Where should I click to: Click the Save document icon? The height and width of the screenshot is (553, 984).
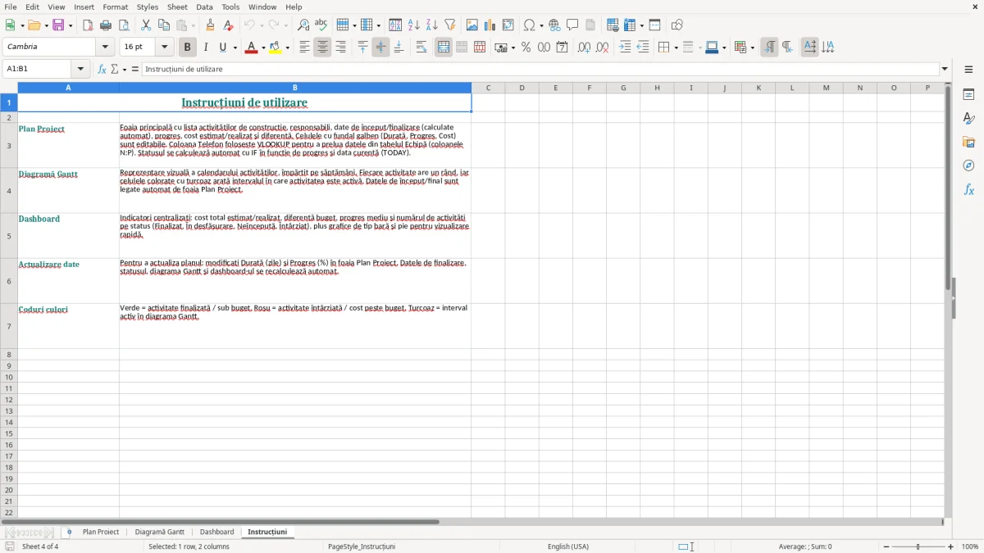58,25
